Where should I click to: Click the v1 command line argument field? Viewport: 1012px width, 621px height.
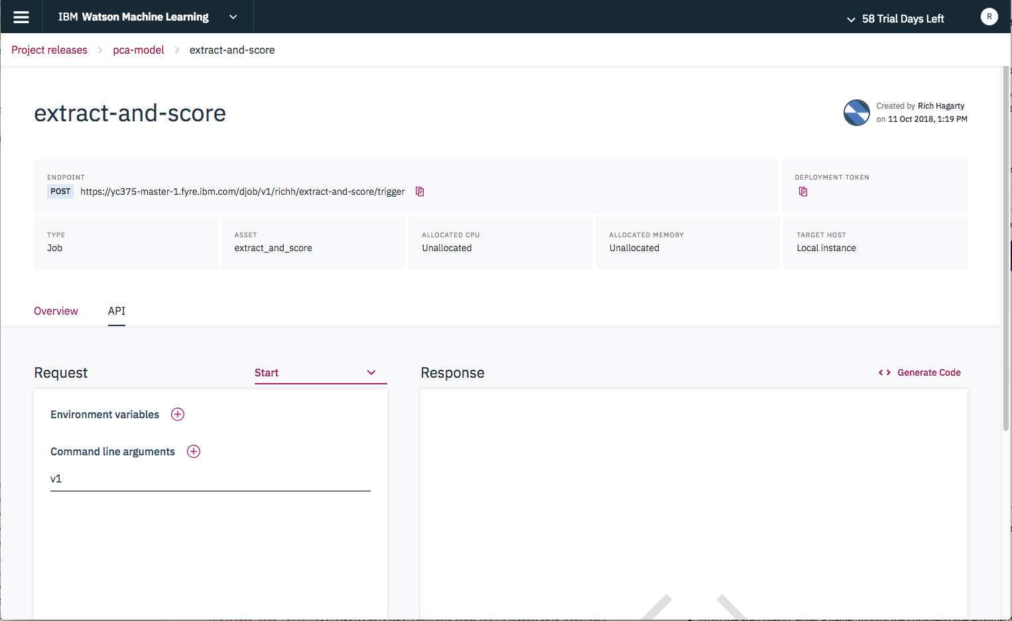tap(210, 479)
